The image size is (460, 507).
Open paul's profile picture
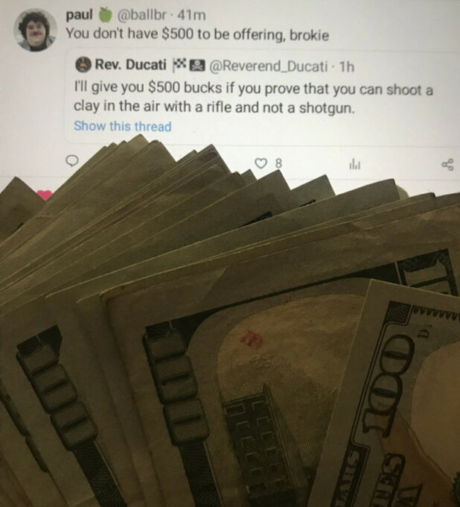point(35,30)
